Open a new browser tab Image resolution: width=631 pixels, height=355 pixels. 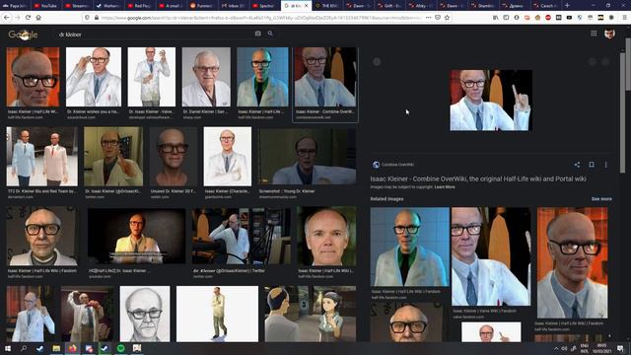point(568,6)
